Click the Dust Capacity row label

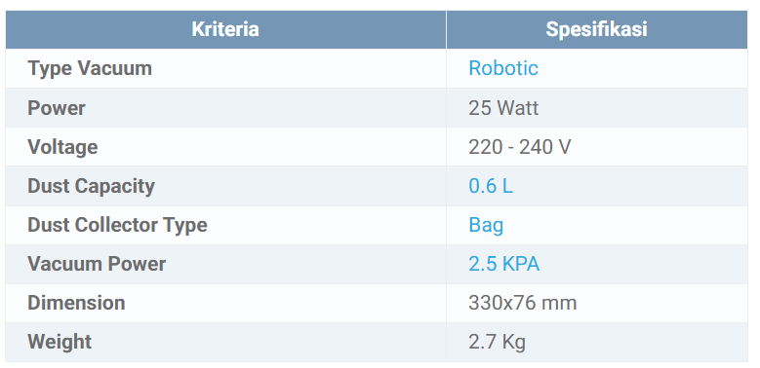(91, 186)
